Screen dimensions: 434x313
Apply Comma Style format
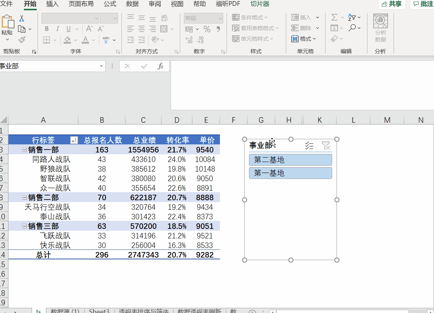(218, 29)
